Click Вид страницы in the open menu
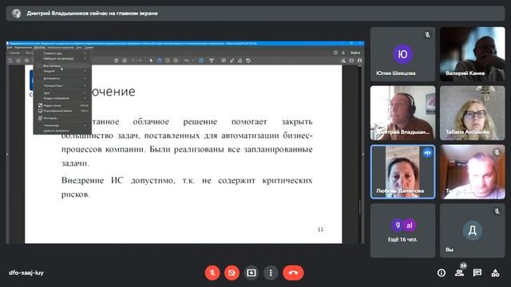511x287 pixels. click(62, 65)
